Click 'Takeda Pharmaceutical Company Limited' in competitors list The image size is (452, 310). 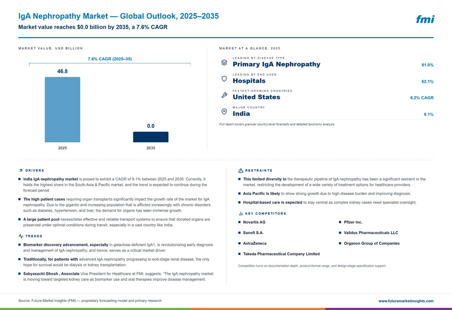(281, 254)
